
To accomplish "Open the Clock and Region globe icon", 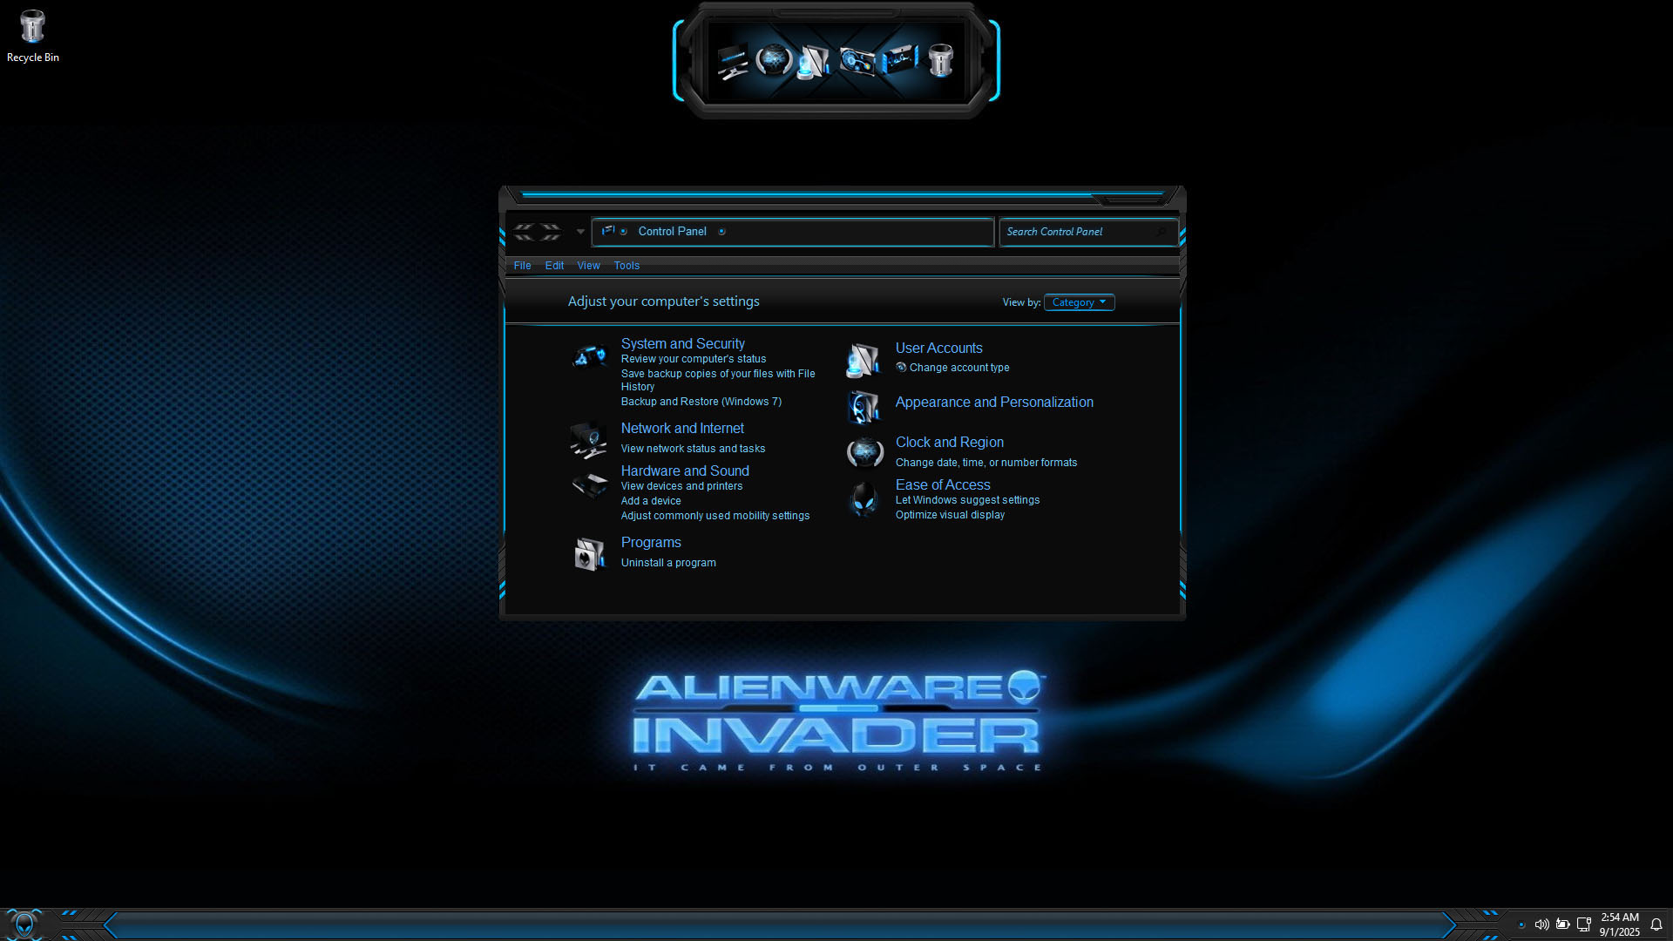I will (864, 451).
